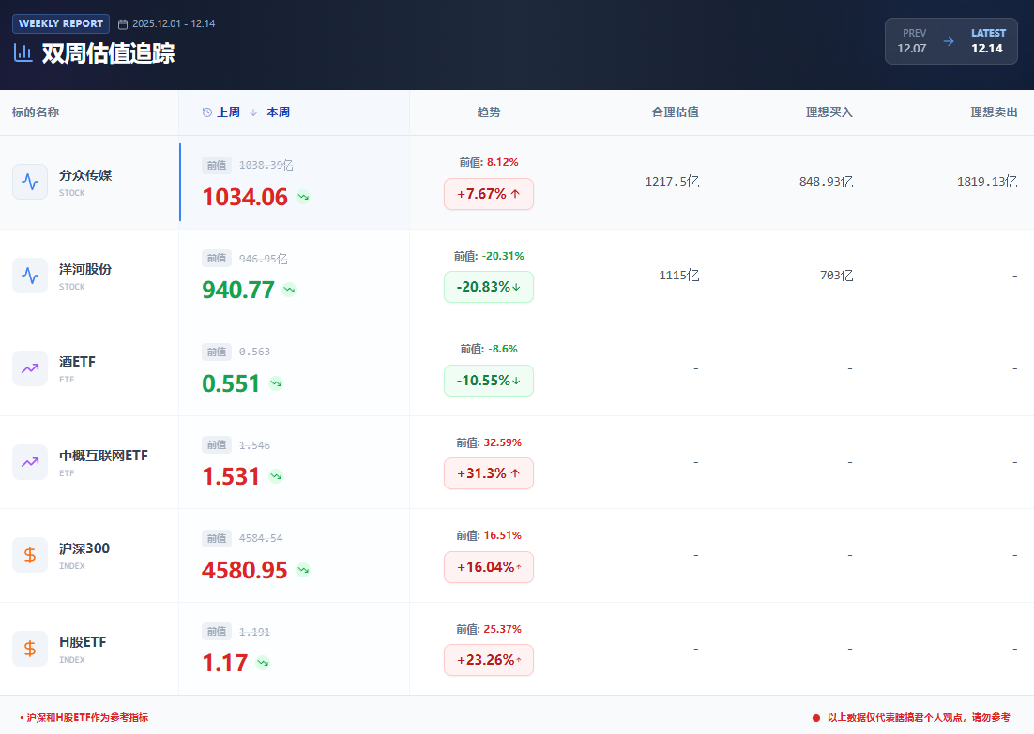
Task: Click the 合理估值 column header
Action: click(675, 112)
